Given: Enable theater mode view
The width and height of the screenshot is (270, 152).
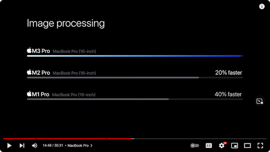Looking at the screenshot, I should click(247, 146).
